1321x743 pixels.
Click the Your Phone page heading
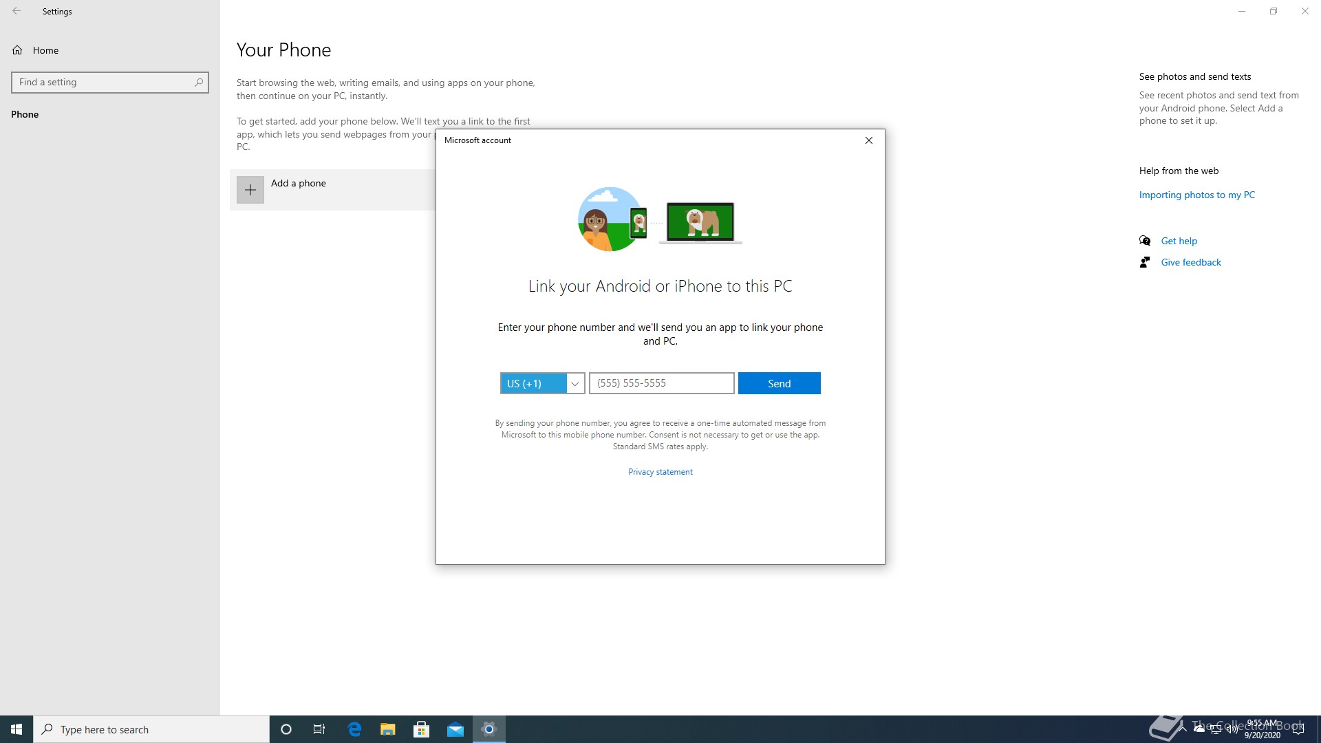click(x=283, y=50)
